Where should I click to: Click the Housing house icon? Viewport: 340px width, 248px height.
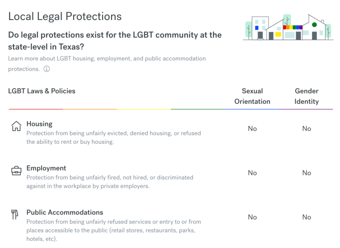16,126
